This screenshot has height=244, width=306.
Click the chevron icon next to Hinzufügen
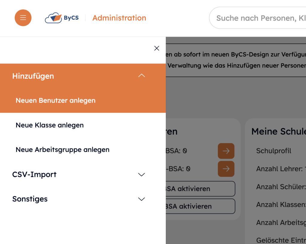click(x=142, y=76)
